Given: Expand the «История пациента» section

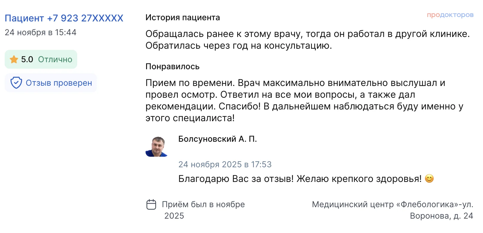Looking at the screenshot, I should [183, 17].
